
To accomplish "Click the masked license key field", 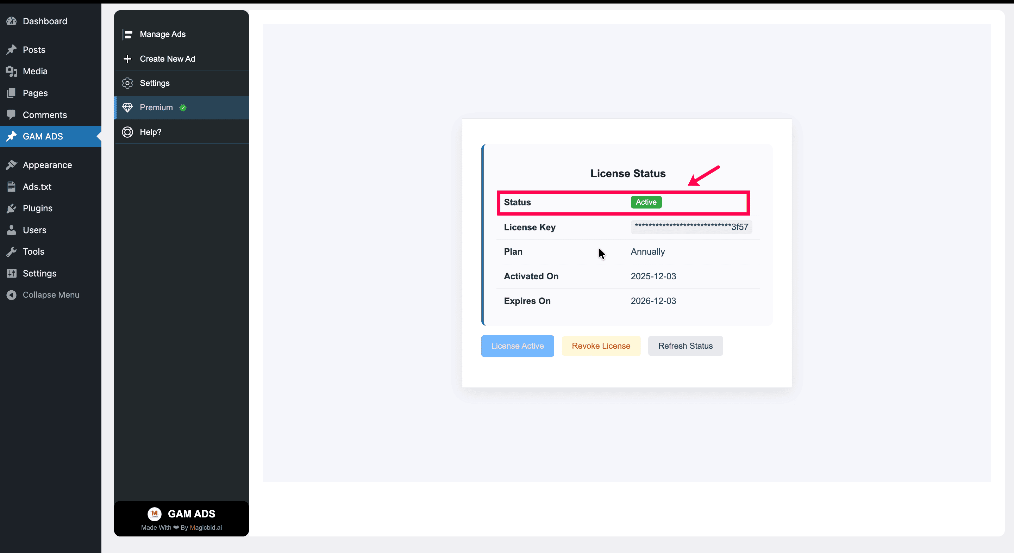I will click(691, 227).
